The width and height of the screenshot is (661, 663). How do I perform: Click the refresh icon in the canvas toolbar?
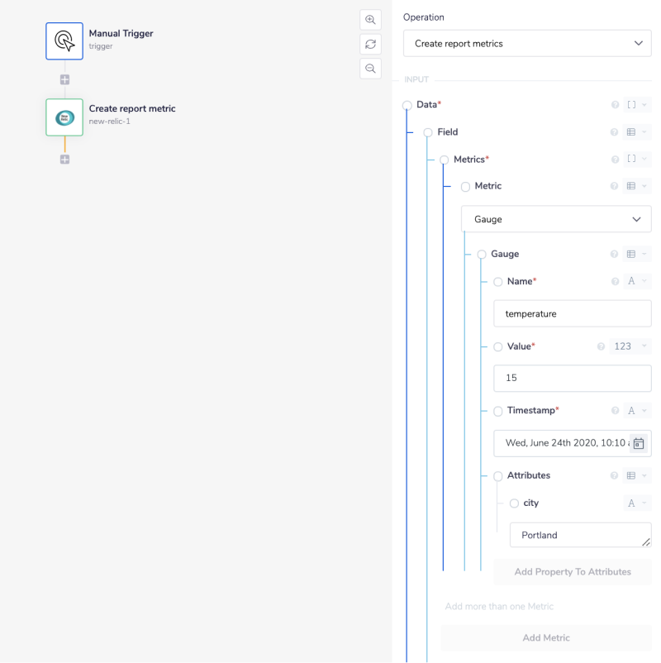click(370, 44)
